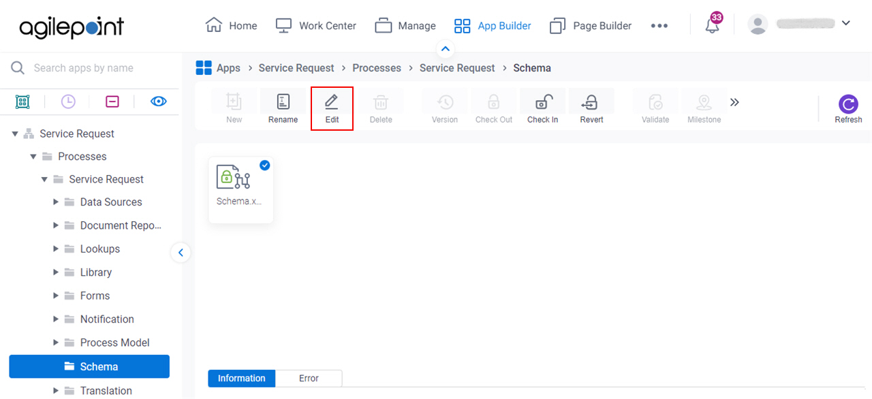Click the Milestone toolbar icon
Image resolution: width=872 pixels, height=399 pixels.
tap(704, 102)
